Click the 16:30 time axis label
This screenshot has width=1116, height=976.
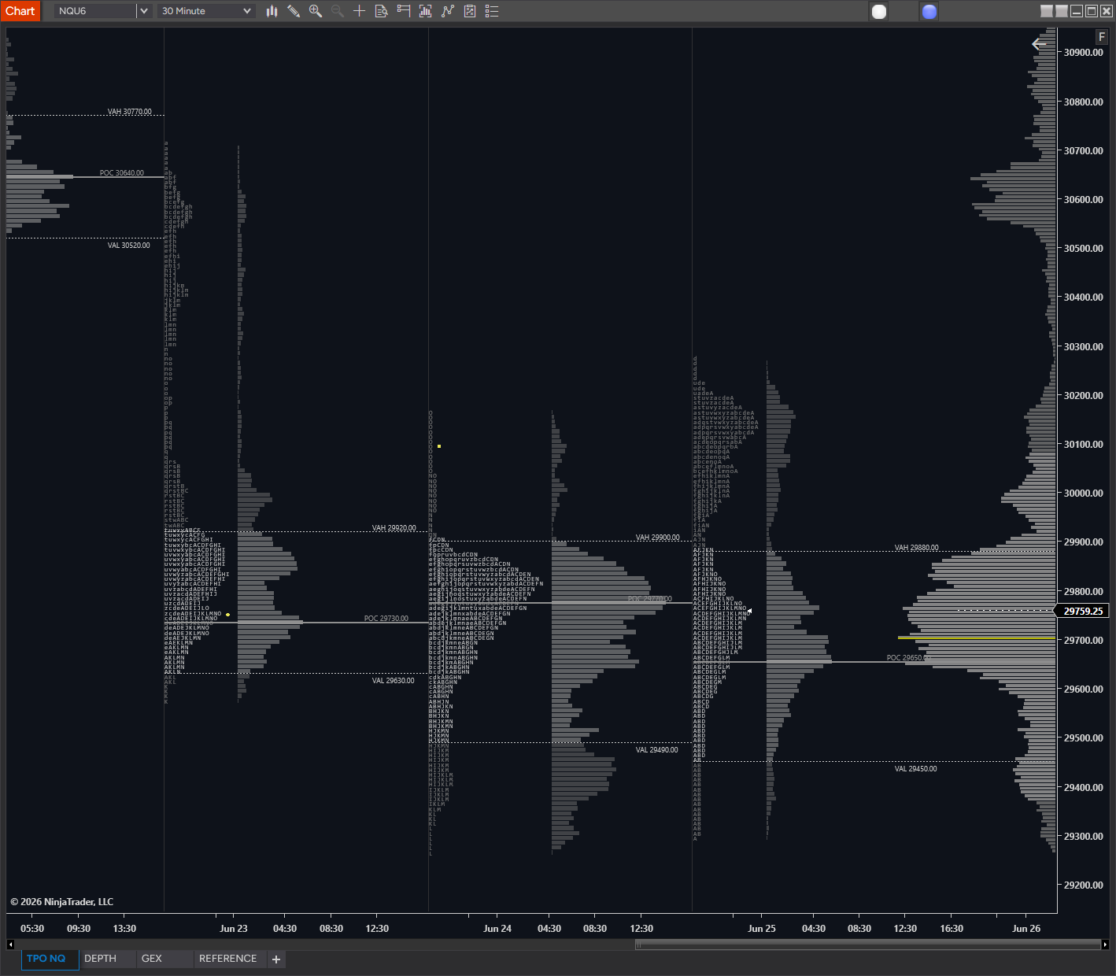click(952, 929)
